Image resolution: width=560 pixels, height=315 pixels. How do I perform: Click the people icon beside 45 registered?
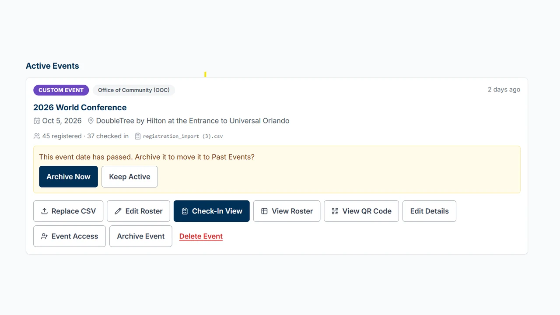(37, 136)
